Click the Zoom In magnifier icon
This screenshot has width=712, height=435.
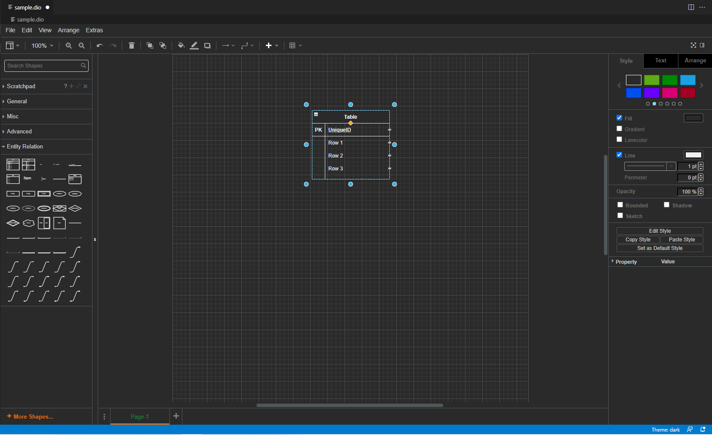coord(68,46)
